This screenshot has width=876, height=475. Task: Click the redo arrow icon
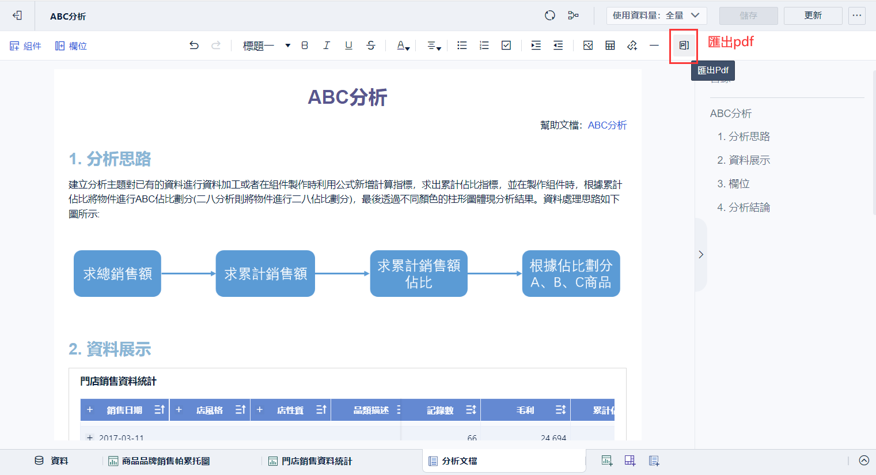(x=216, y=46)
